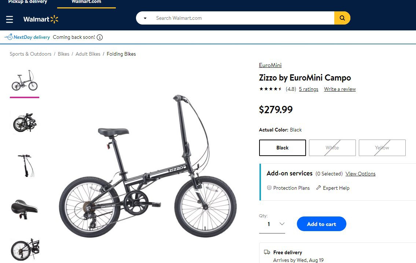This screenshot has height=263, width=416.
Task: Click the Search Walmart.com input field
Action: [x=243, y=18]
